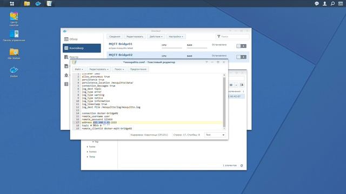Open the Edit menu in text editor
Image resolution: width=346 pixels, height=194 pixels.
98,70
